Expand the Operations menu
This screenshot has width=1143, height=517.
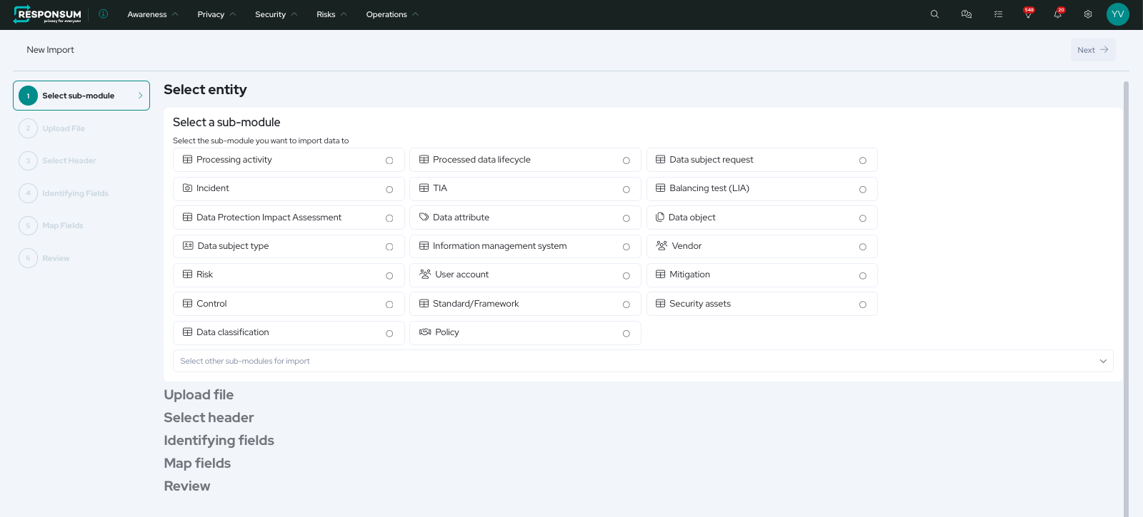point(392,14)
